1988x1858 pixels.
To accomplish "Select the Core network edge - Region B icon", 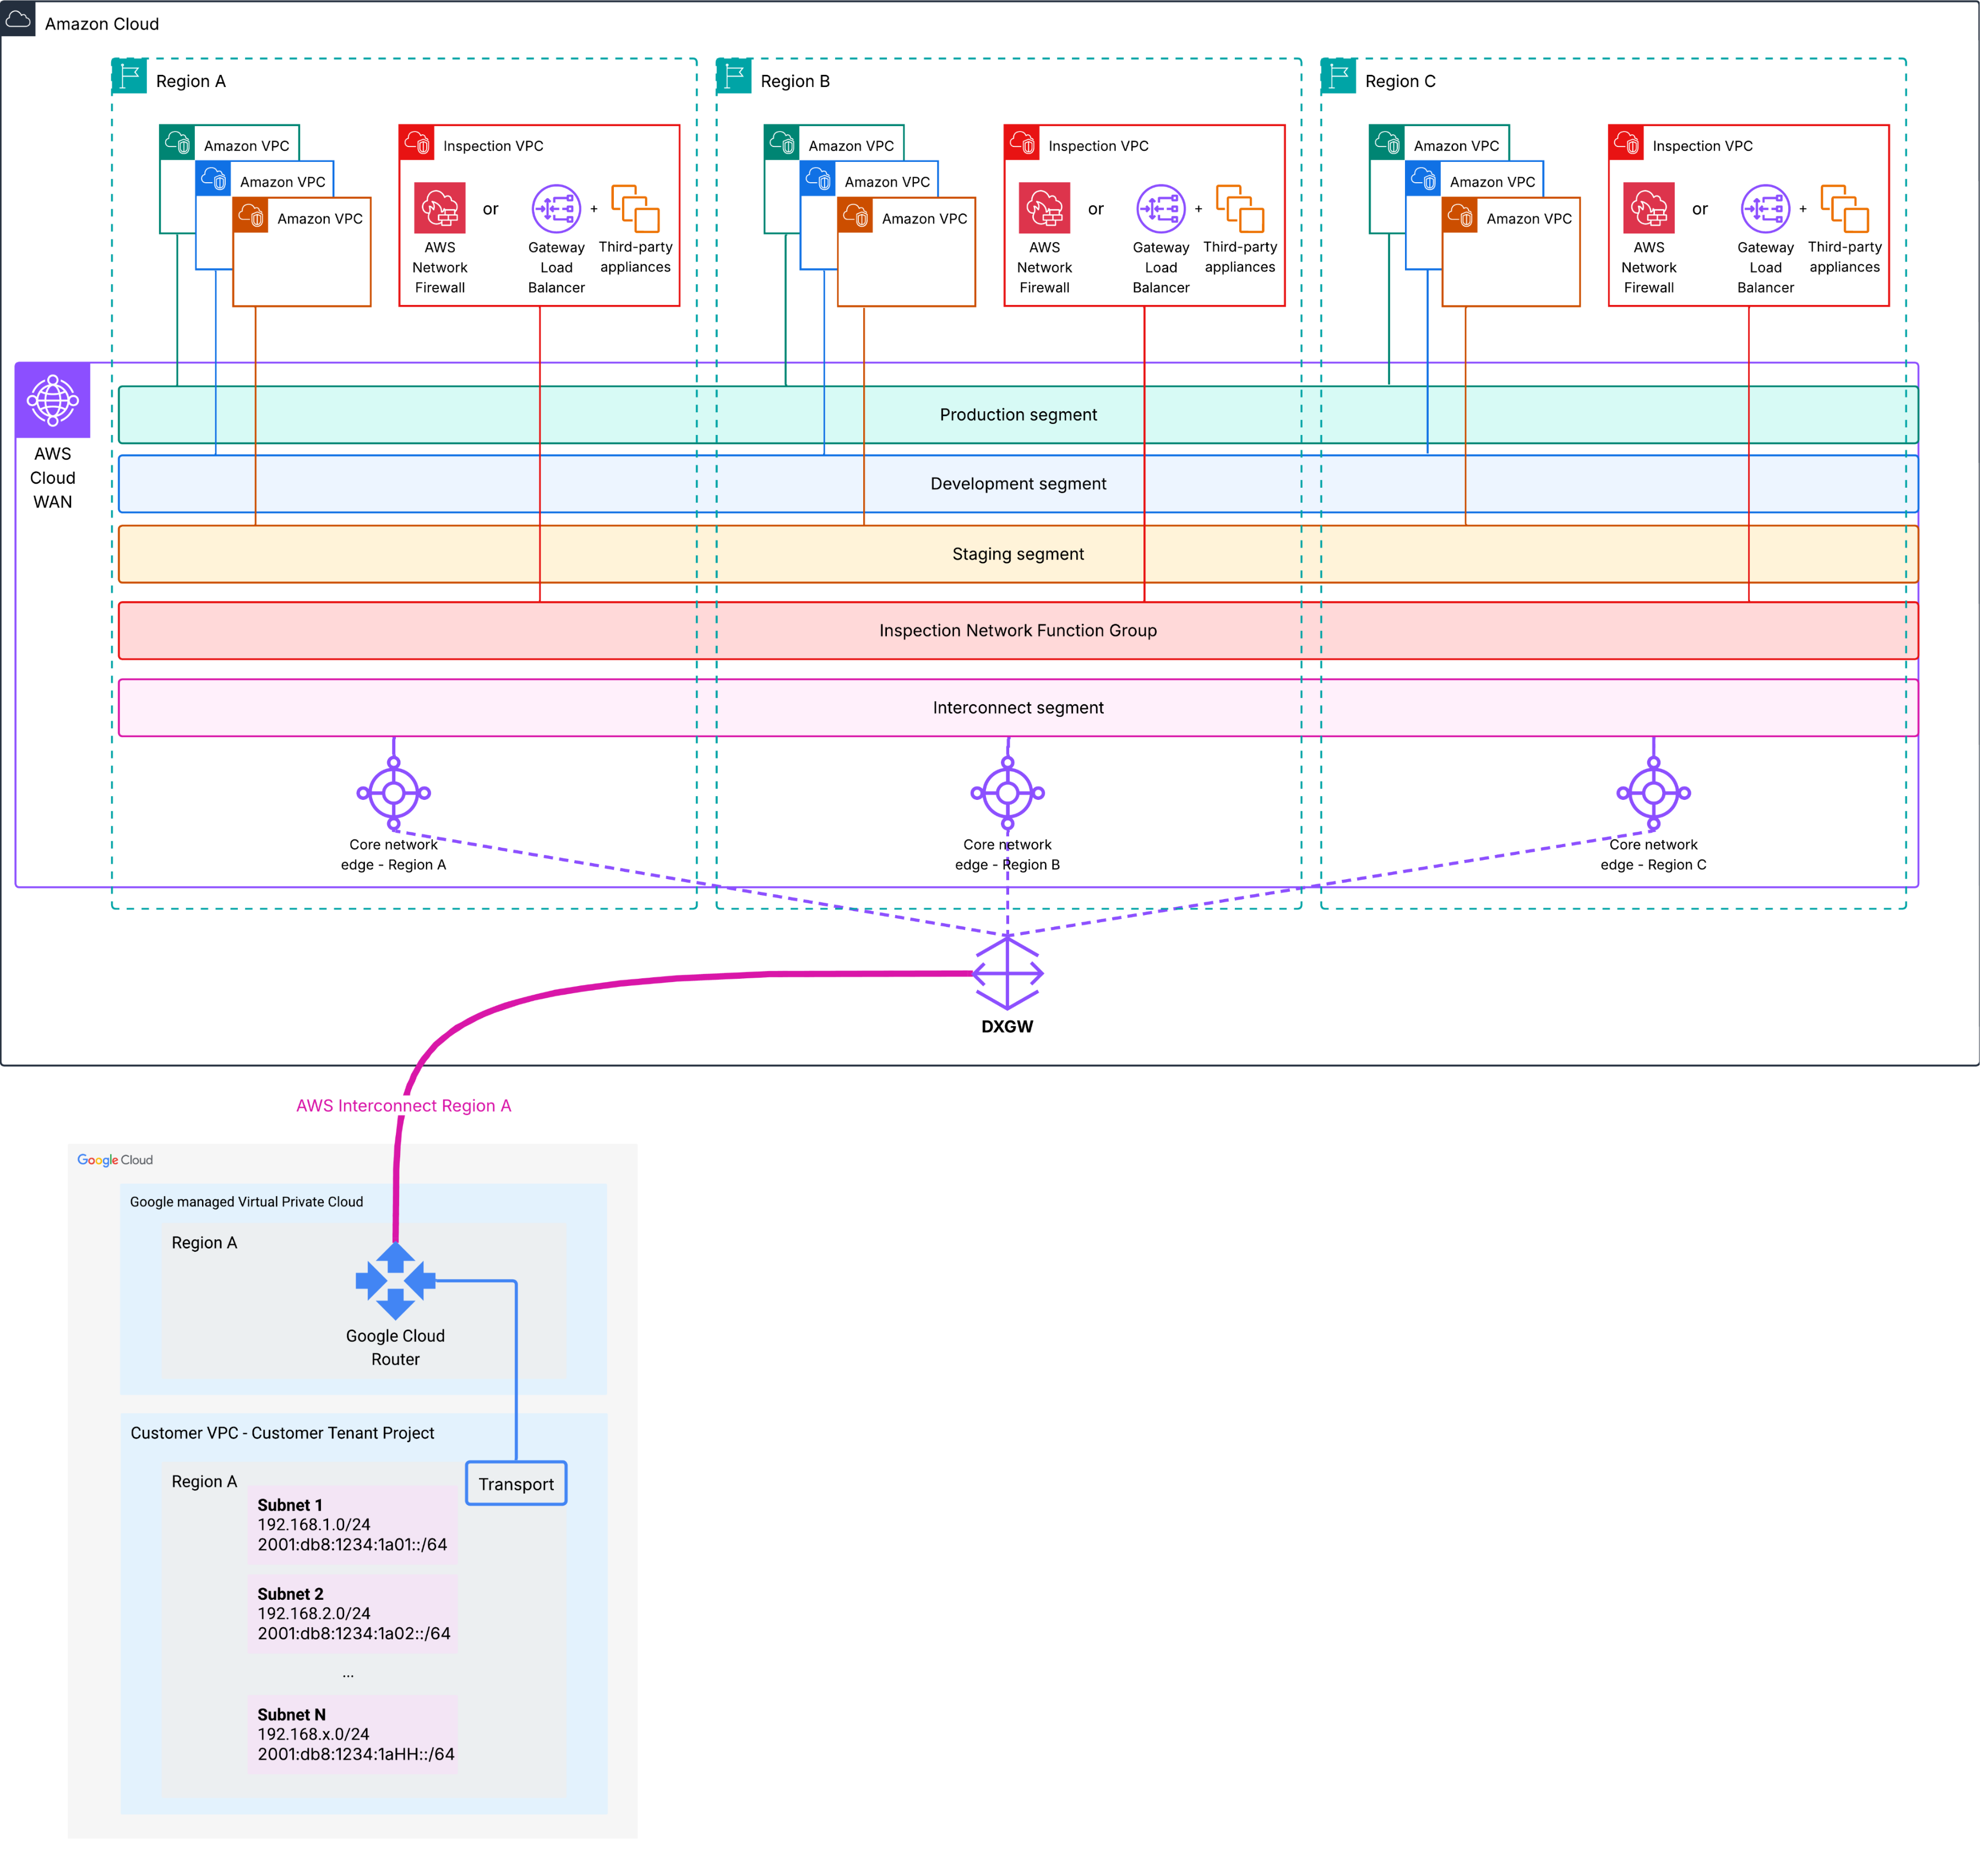I will 1007,793.
